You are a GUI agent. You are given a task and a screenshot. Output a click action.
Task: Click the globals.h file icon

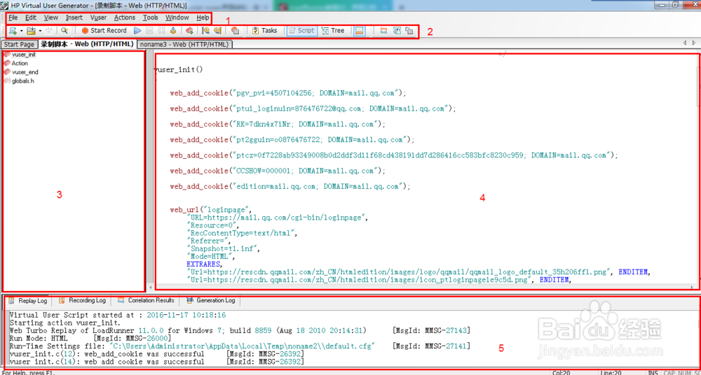[x=7, y=80]
